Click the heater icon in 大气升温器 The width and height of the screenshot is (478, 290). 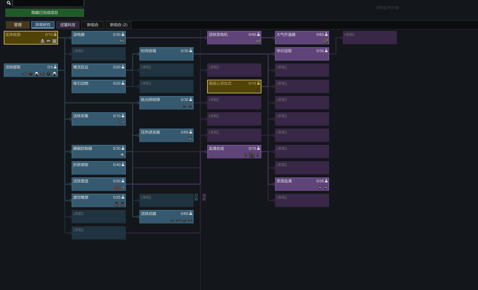click(326, 41)
